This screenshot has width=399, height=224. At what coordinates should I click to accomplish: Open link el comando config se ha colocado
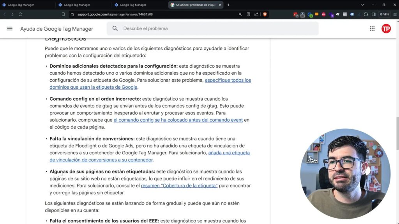tap(178, 120)
